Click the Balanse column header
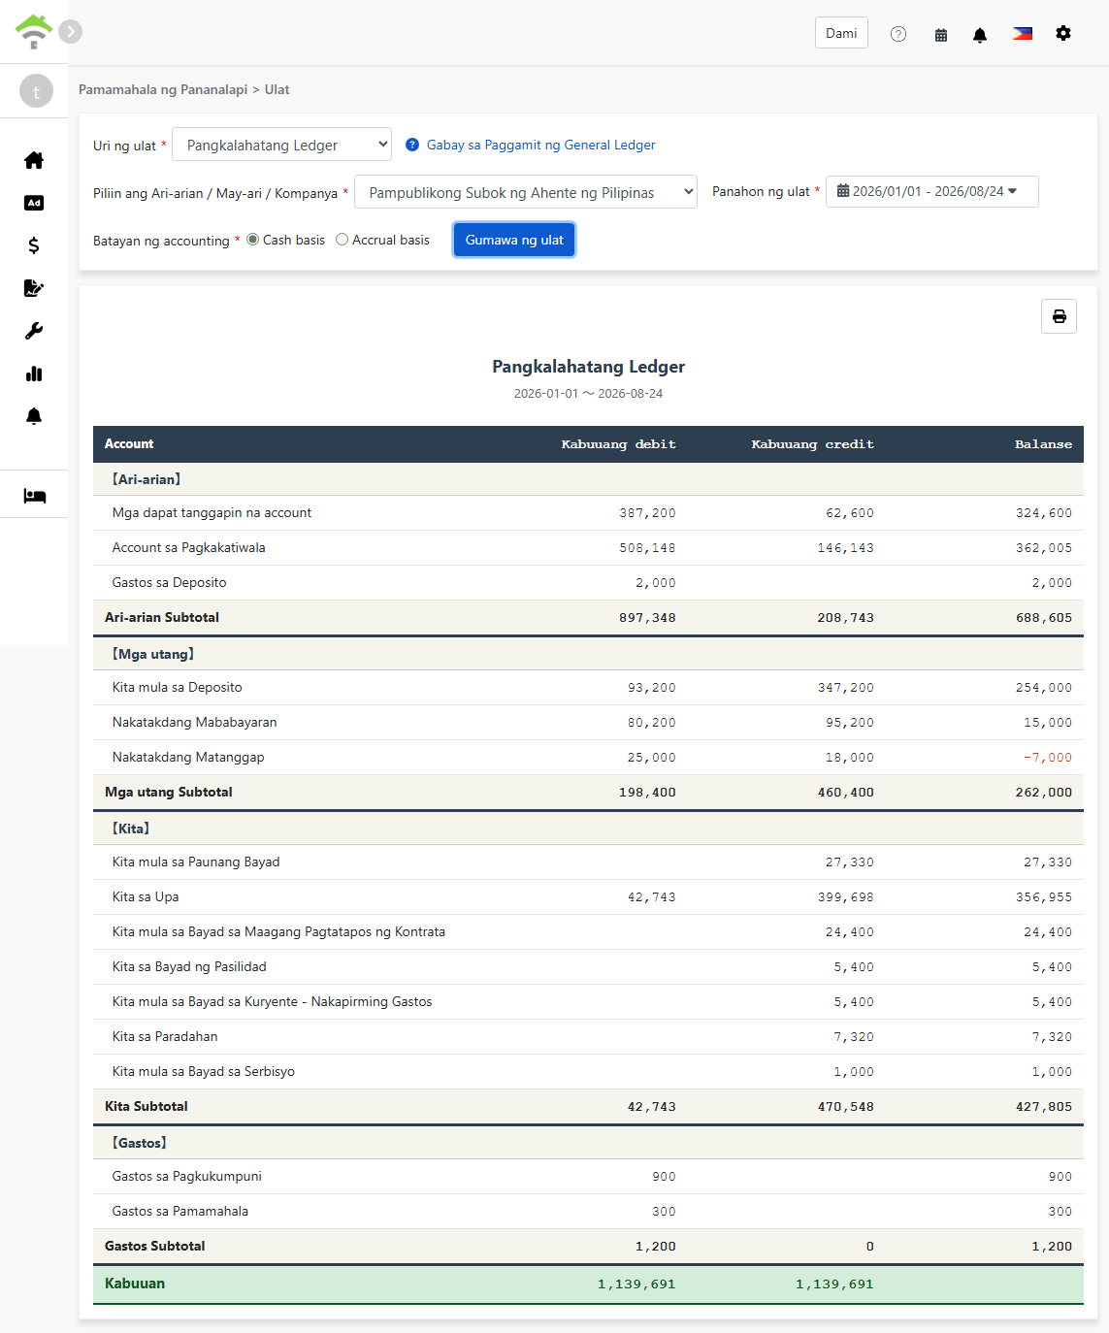 pyautogui.click(x=1043, y=443)
